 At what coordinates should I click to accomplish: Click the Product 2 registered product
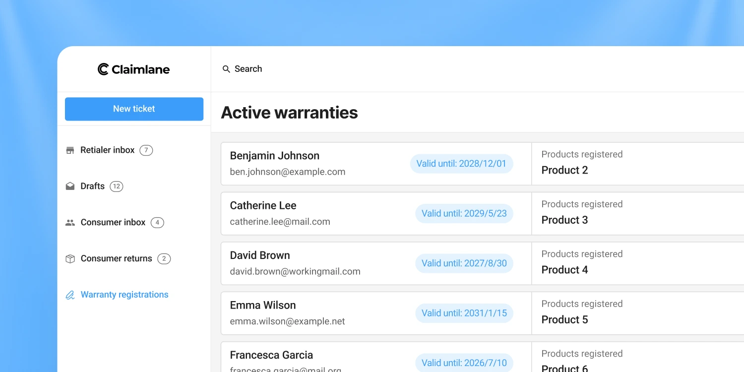[564, 170]
